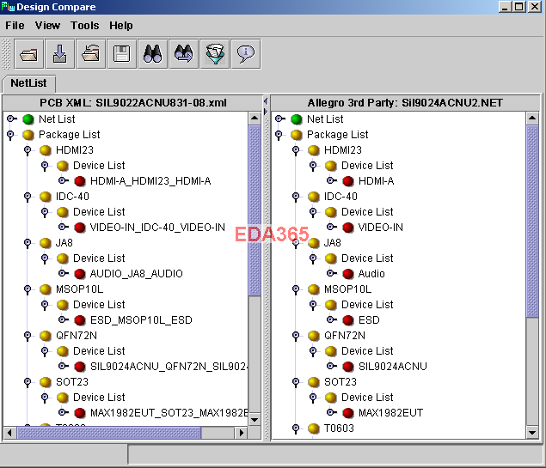The image size is (546, 468).
Task: Collapse QFN72N node in right panel
Action: click(x=296, y=336)
